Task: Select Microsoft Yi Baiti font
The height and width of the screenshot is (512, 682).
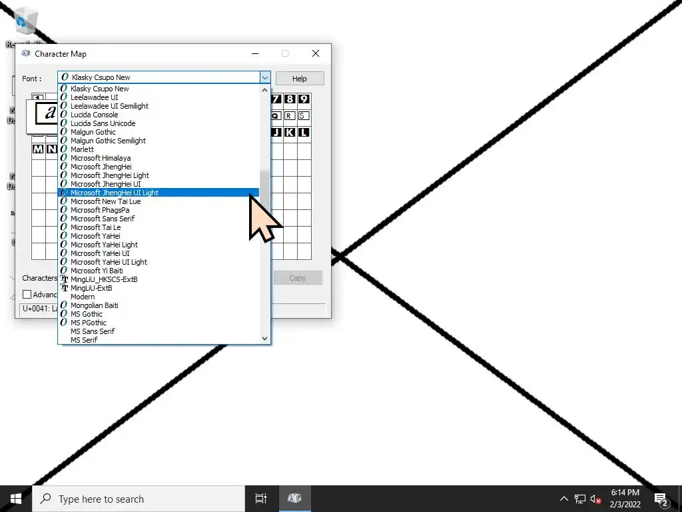Action: 159,271
